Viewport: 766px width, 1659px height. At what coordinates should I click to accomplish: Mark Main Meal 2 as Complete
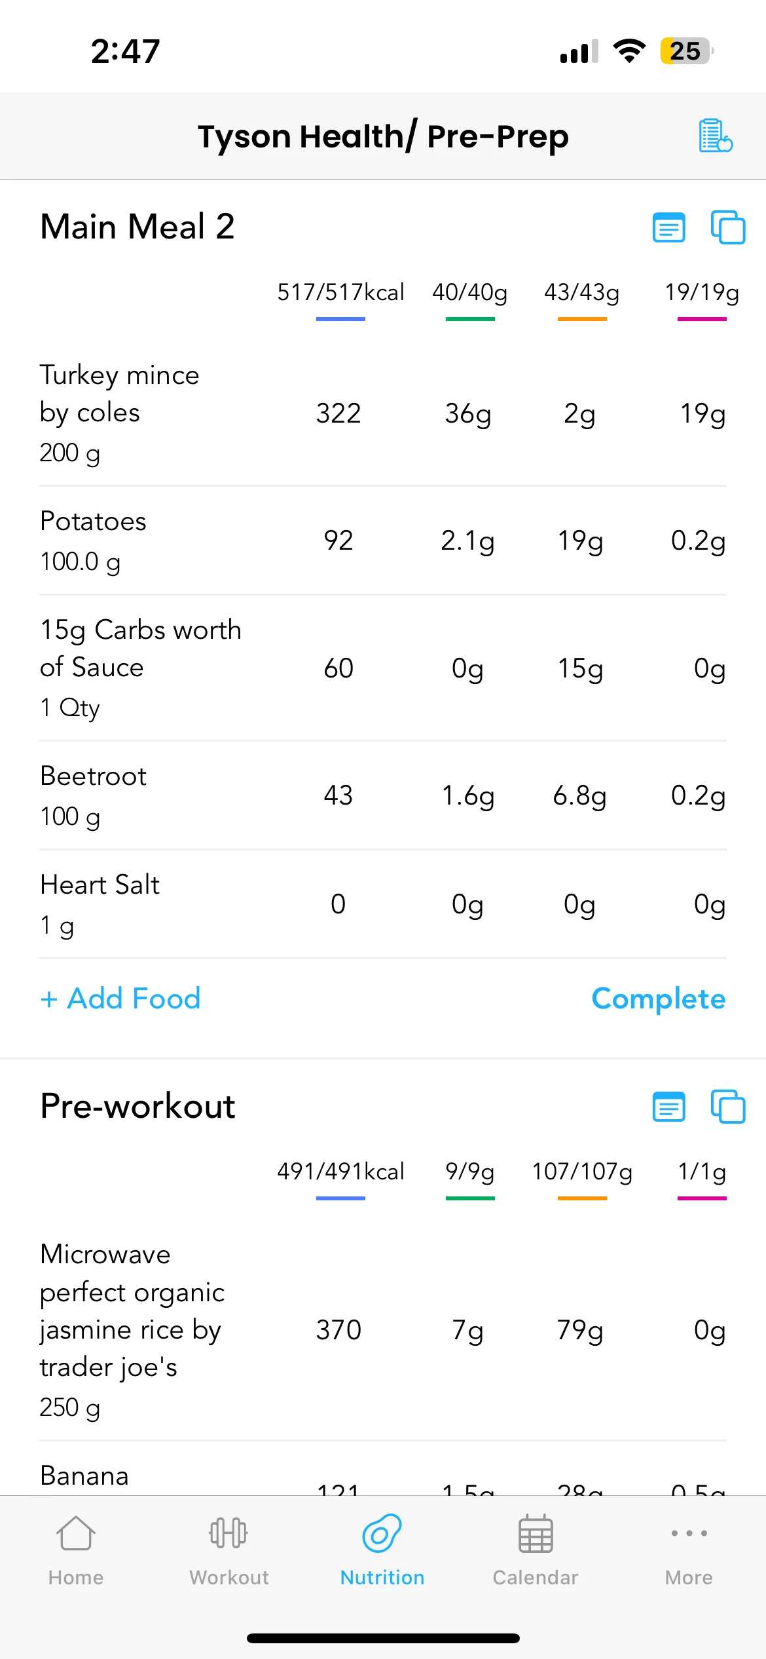point(658,999)
